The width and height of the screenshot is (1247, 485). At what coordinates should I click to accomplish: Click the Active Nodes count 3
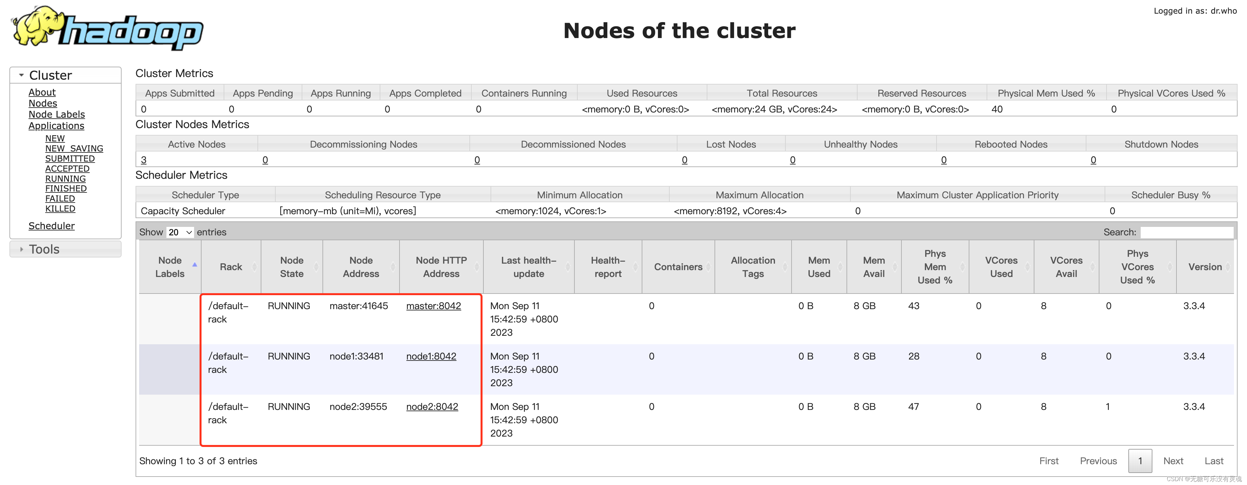click(x=144, y=160)
